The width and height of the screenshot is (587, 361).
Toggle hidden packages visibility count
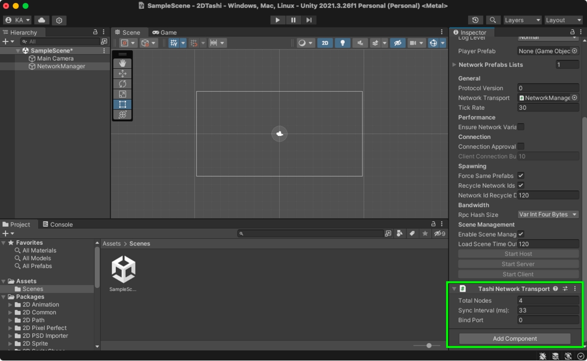tap(440, 234)
